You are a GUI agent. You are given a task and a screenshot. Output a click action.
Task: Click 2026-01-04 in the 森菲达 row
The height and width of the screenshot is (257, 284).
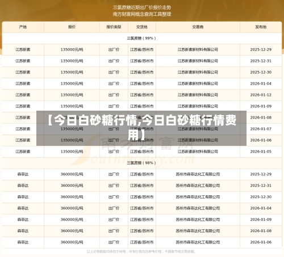click(x=261, y=208)
